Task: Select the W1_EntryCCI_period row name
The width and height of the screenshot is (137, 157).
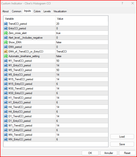Action: (20, 130)
